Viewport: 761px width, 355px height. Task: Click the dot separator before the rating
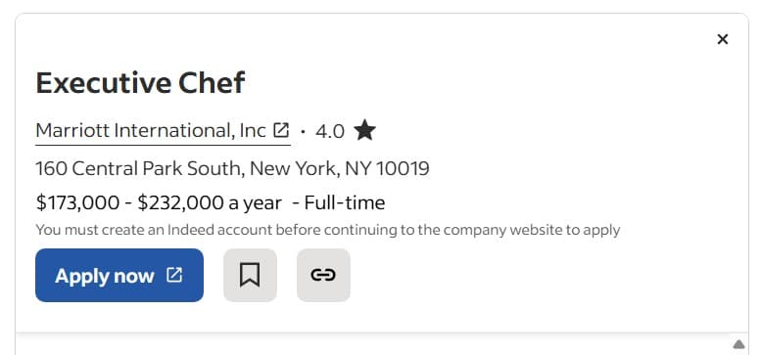click(303, 131)
